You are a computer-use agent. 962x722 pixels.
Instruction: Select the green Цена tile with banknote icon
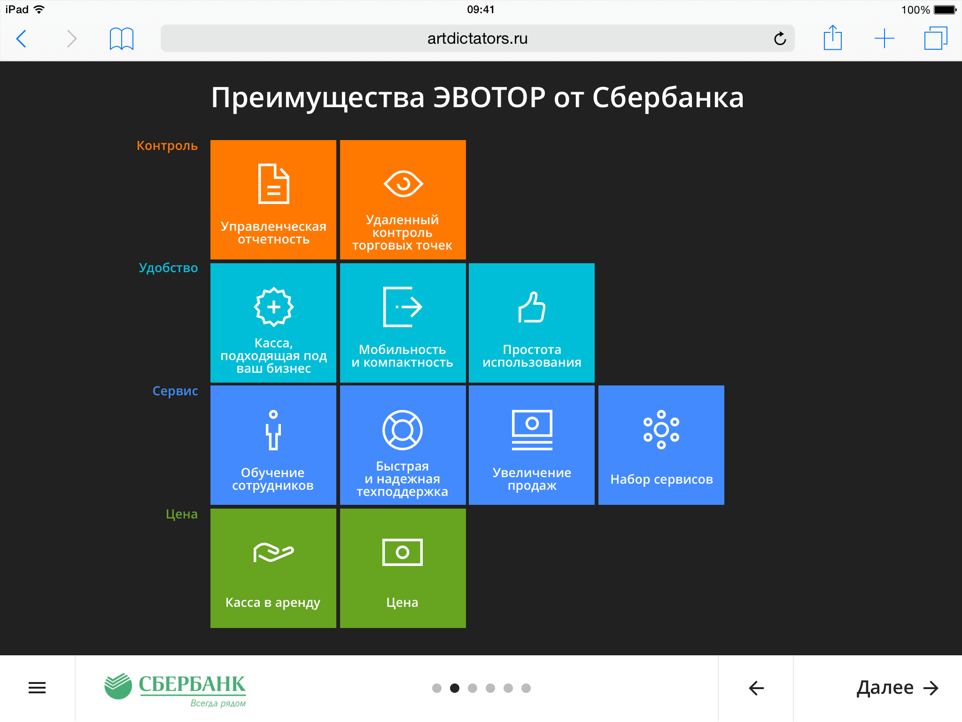[x=403, y=568]
